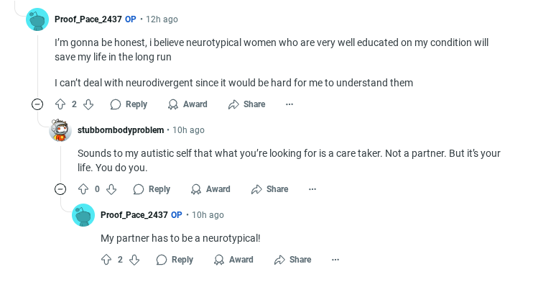This screenshot has height=282, width=556.
Task: Collapse the Proof_Pace_2437 12h ago thread
Action: 37,104
